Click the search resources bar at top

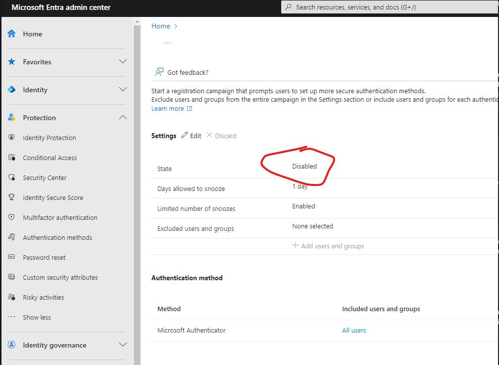point(389,7)
